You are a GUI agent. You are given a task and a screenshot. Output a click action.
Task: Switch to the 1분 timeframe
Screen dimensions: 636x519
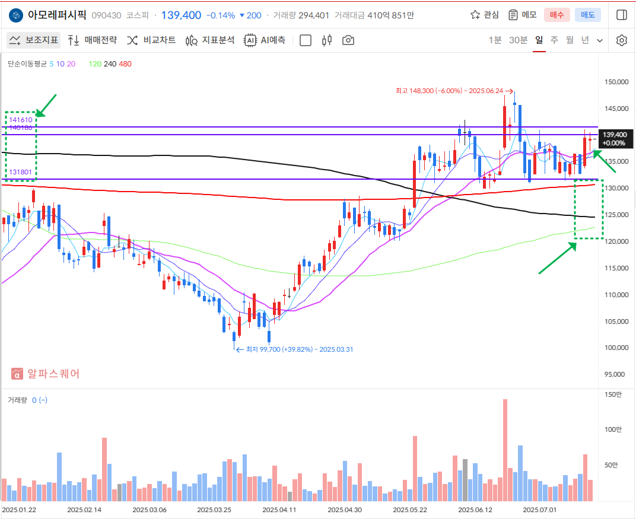495,40
